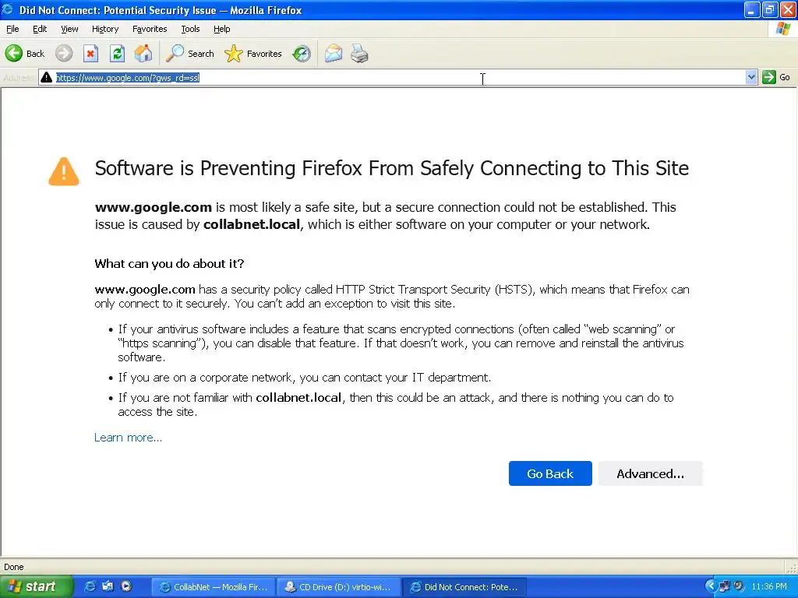Image resolution: width=798 pixels, height=598 pixels.
Task: Open the Search magnifier toolbar button
Action: click(x=190, y=54)
